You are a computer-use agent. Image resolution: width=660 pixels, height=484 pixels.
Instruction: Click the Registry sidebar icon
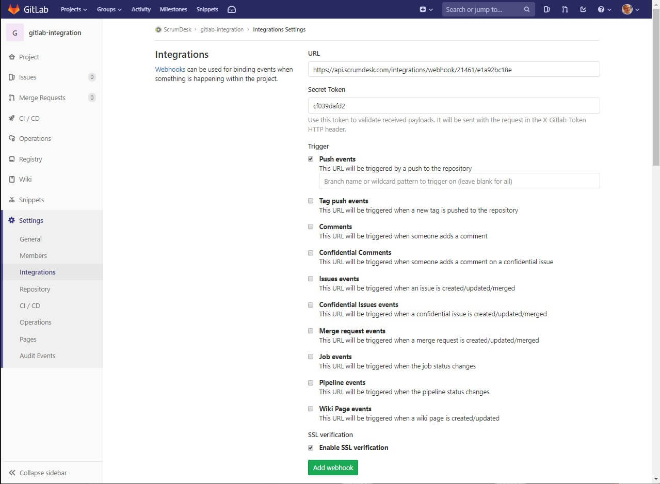click(12, 159)
